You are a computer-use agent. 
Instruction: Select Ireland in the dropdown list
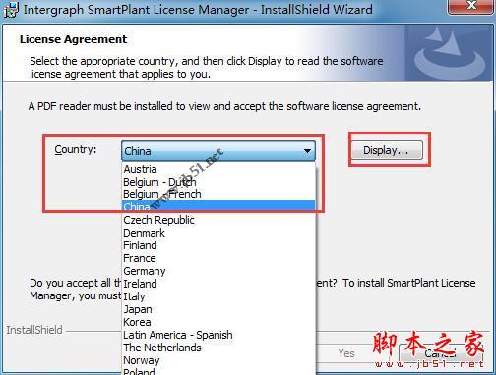[218, 284]
